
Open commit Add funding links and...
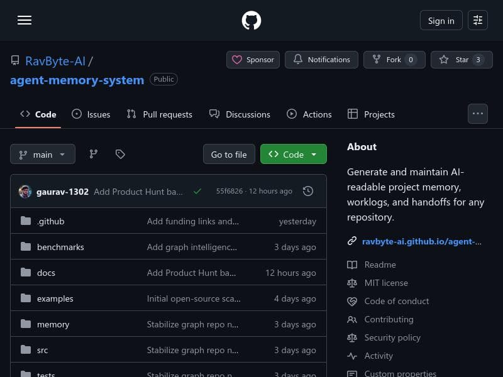pos(193,221)
